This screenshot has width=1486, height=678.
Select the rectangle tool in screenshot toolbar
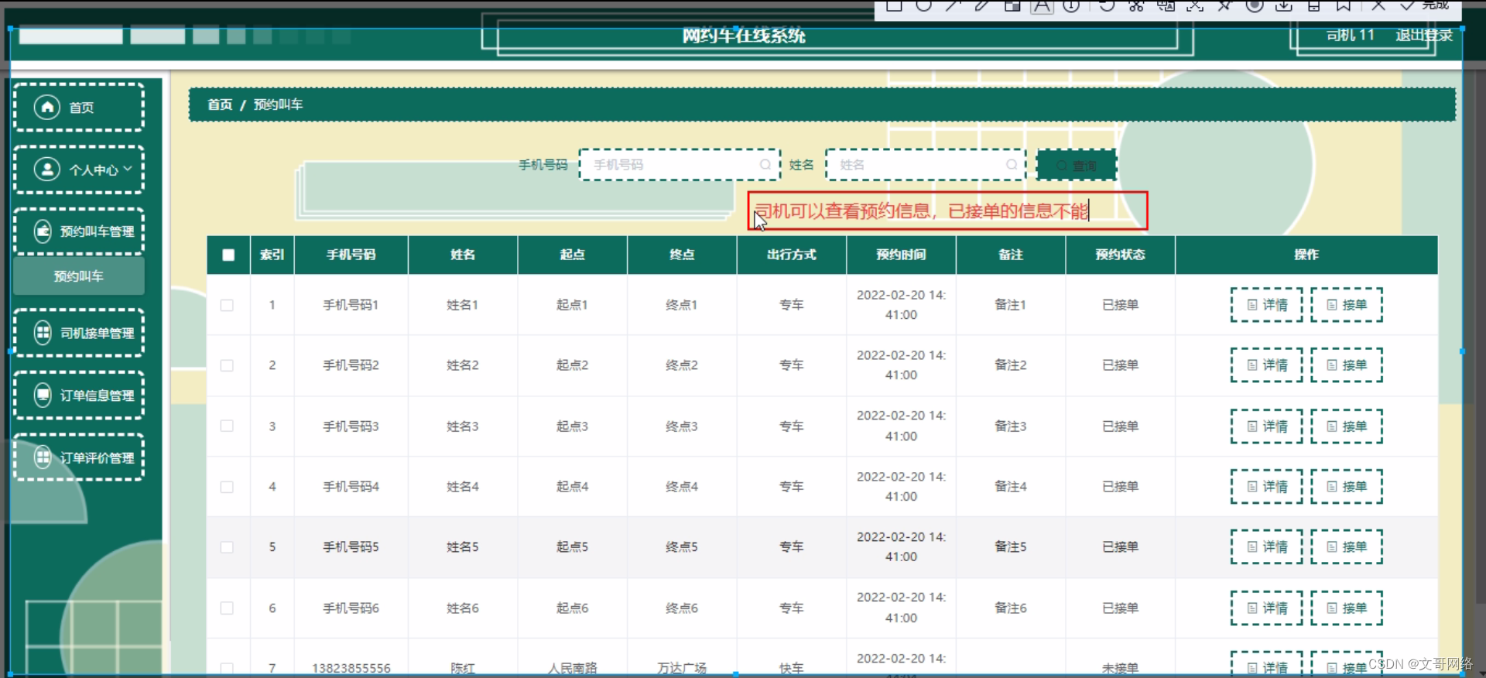[x=894, y=5]
